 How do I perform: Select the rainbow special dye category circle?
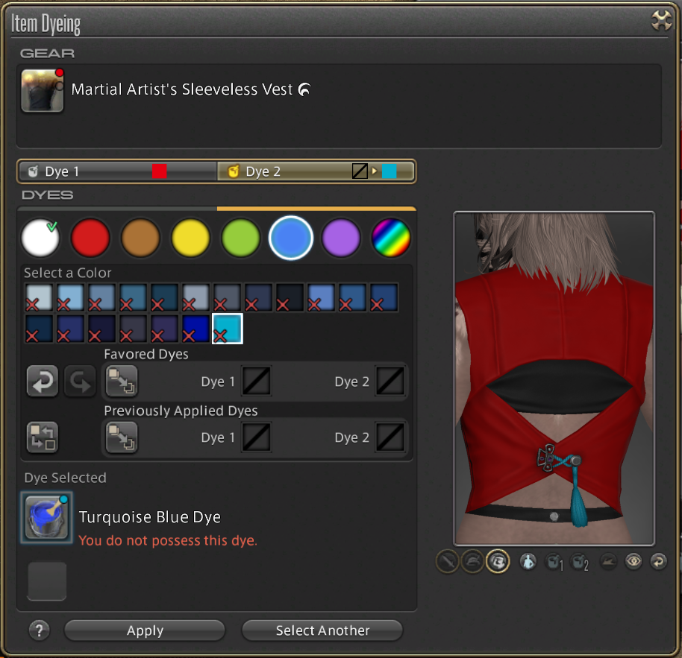(x=391, y=238)
